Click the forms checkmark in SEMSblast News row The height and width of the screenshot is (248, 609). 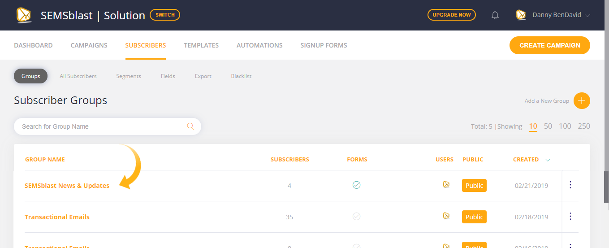tap(356, 185)
